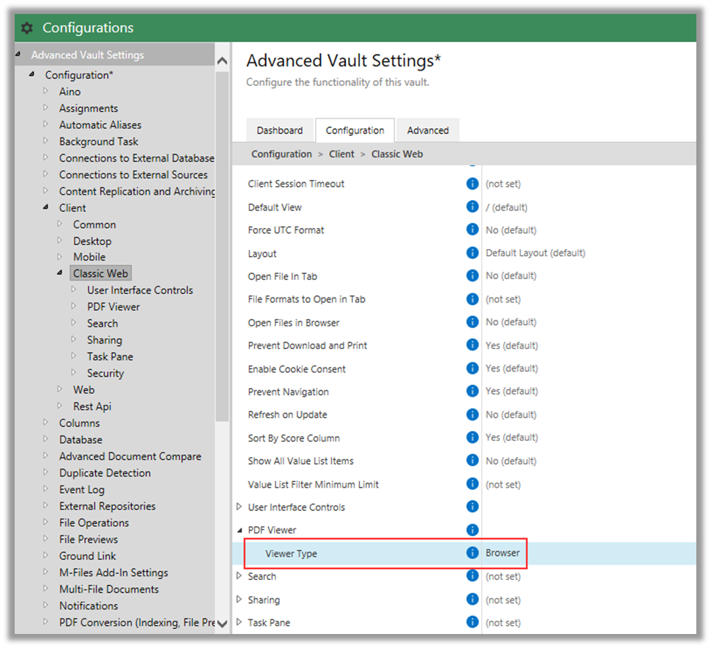
Task: Expand the Task Pane settings group
Action: 239,622
